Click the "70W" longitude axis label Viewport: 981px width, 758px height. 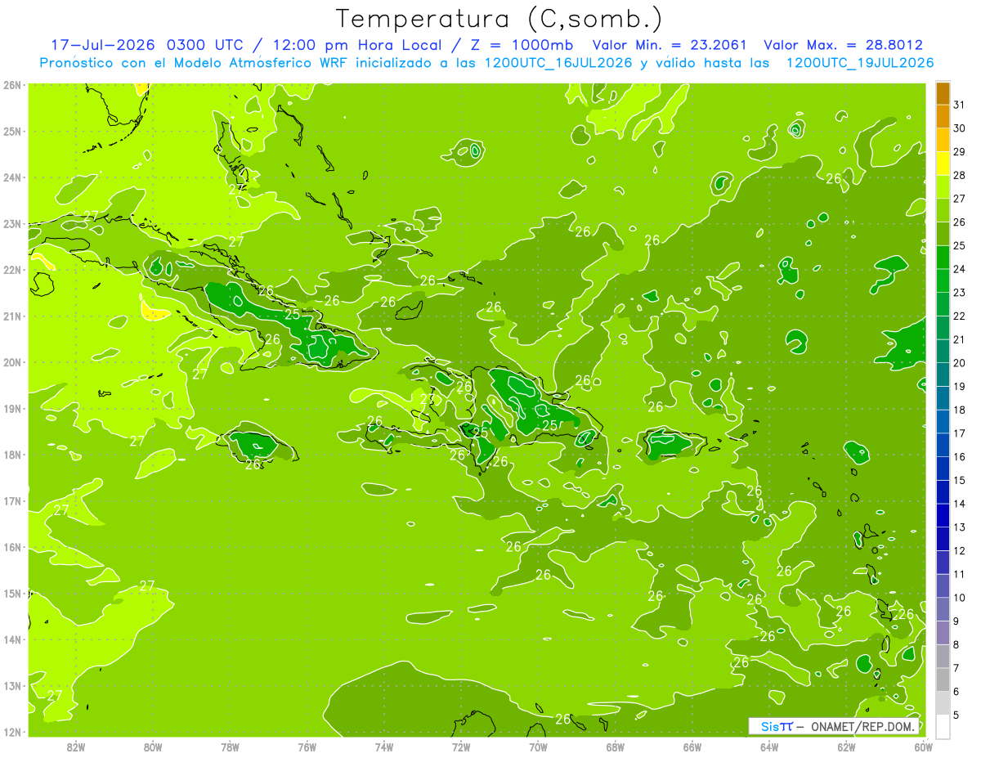(x=538, y=747)
